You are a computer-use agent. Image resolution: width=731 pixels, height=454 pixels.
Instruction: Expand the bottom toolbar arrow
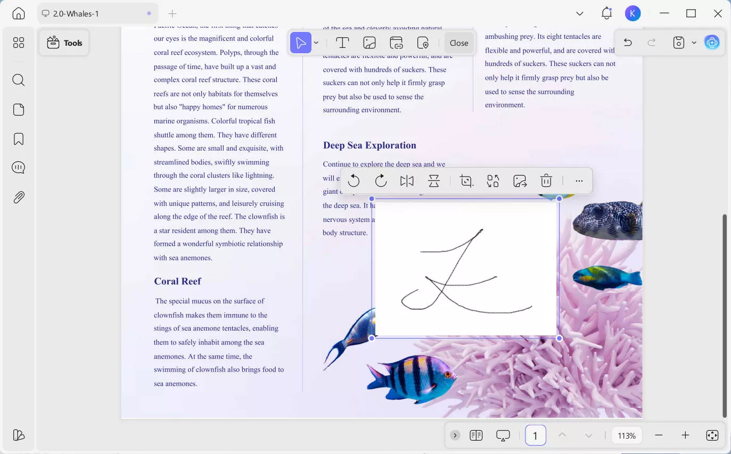click(455, 435)
